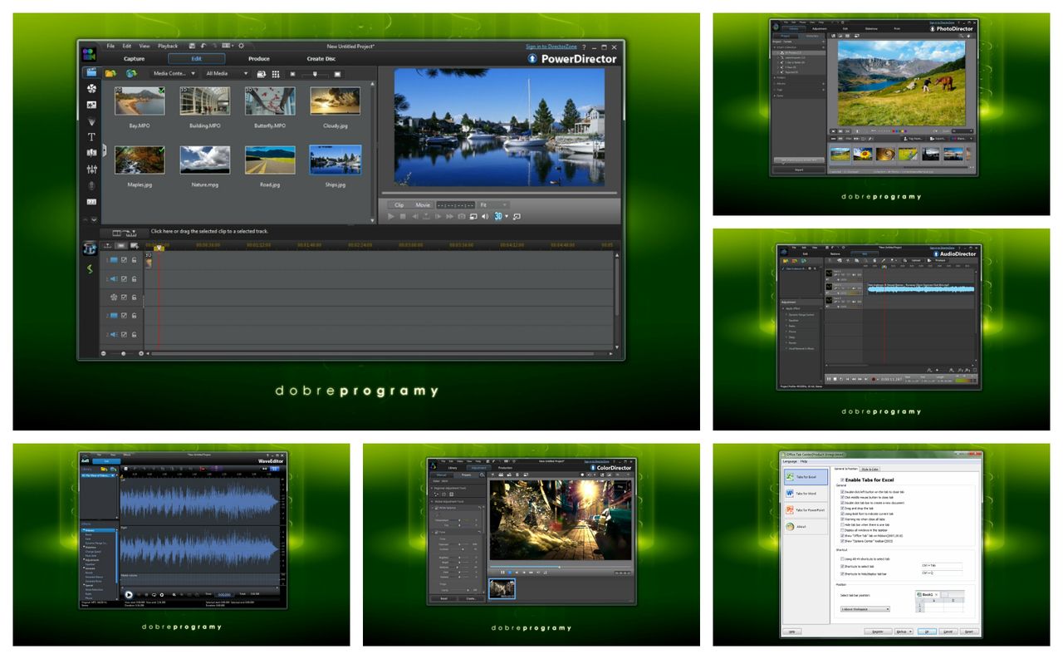Toggle Drag and drop the tab checkbox
Viewport: 1063px width, 659px height.
click(842, 508)
